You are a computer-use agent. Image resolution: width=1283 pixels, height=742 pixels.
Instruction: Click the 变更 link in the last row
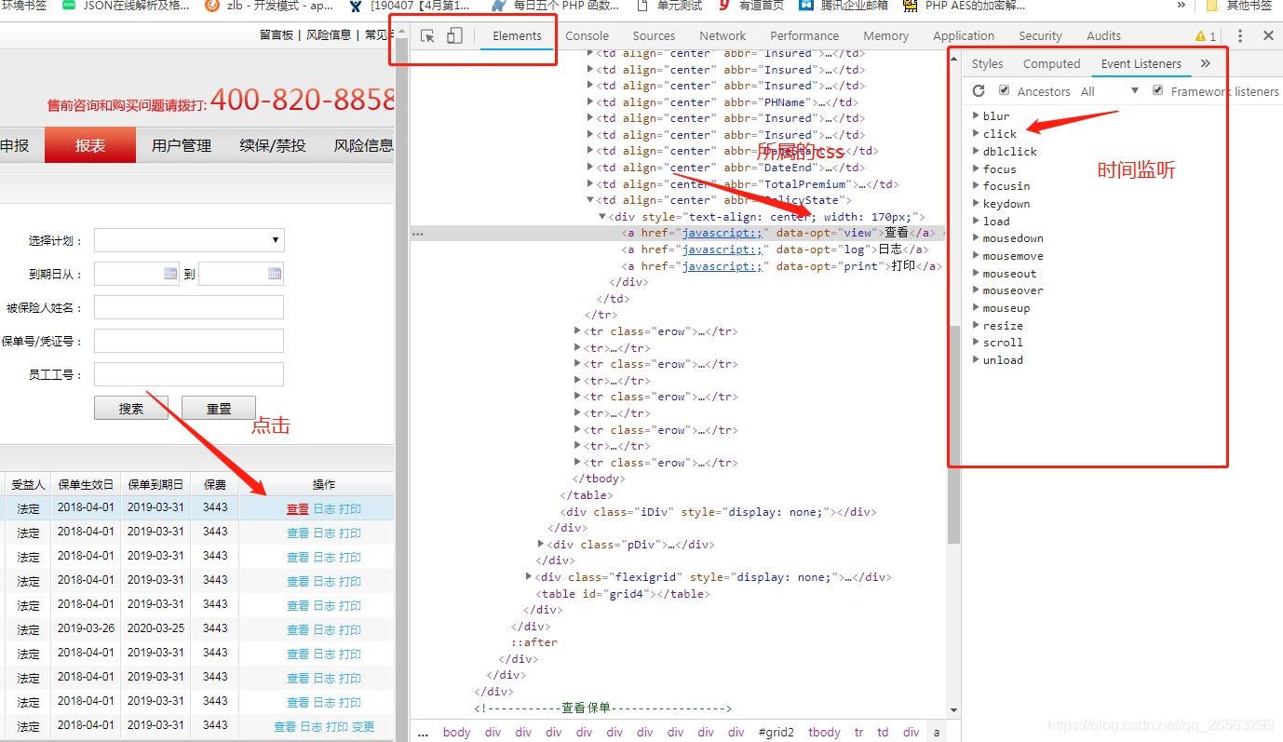point(363,726)
